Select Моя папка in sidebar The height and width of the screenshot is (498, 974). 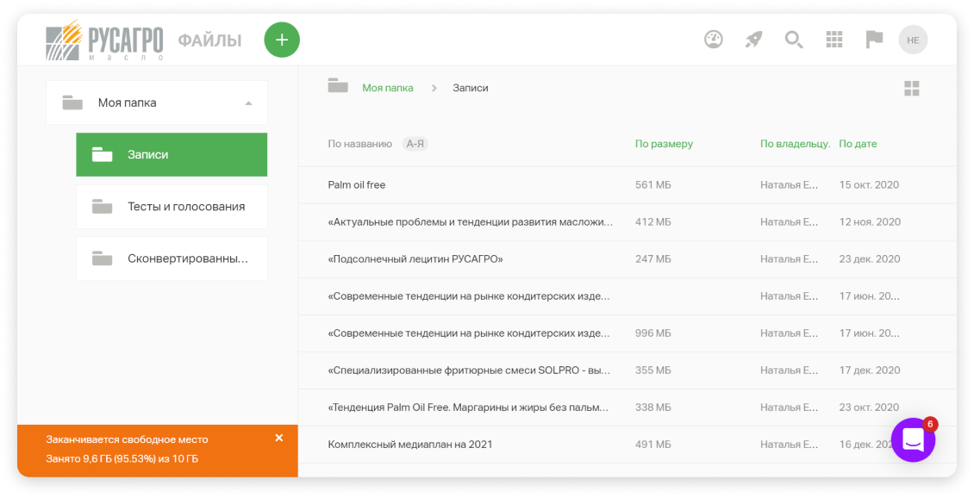click(x=157, y=103)
